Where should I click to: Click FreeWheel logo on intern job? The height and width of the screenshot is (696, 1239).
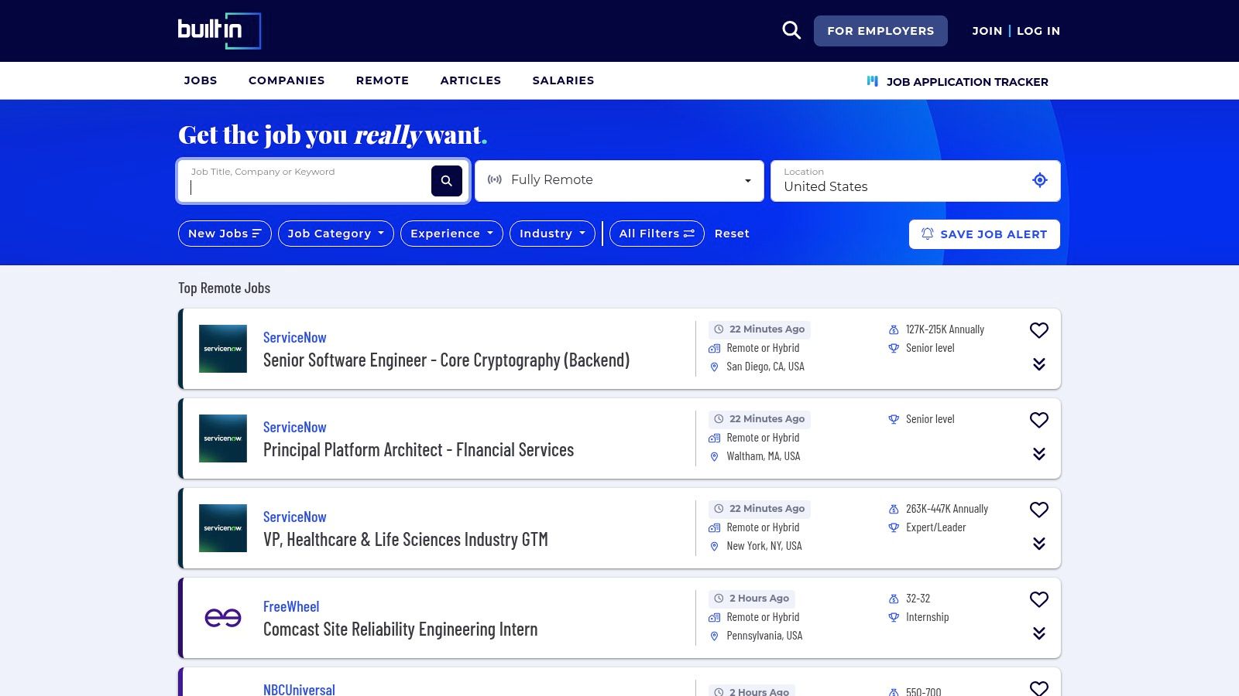coord(223,618)
